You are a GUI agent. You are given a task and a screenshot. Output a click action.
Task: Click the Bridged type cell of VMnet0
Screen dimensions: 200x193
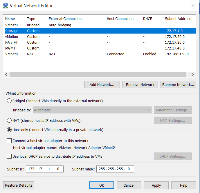click(x=33, y=25)
